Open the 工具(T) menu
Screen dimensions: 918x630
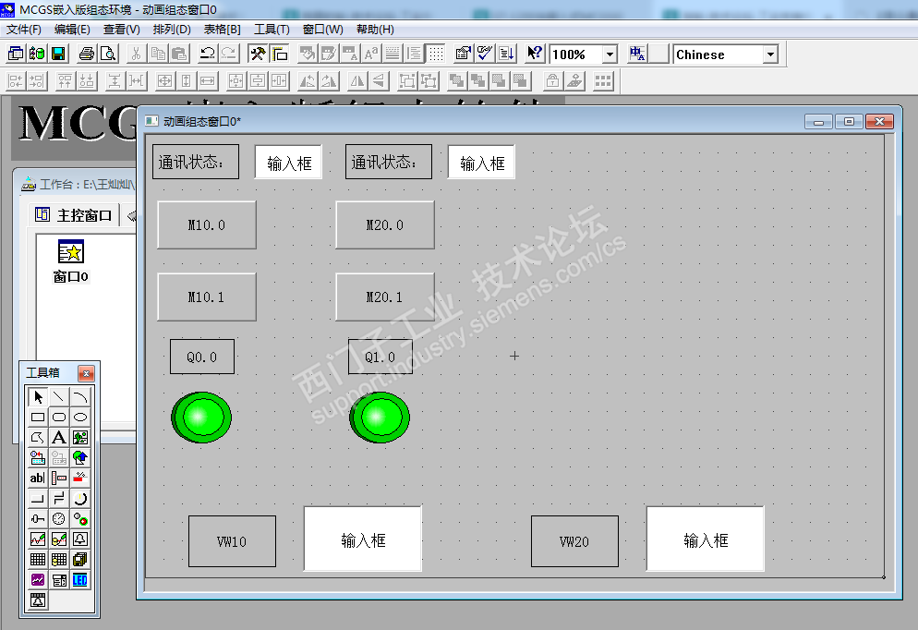[x=272, y=30]
